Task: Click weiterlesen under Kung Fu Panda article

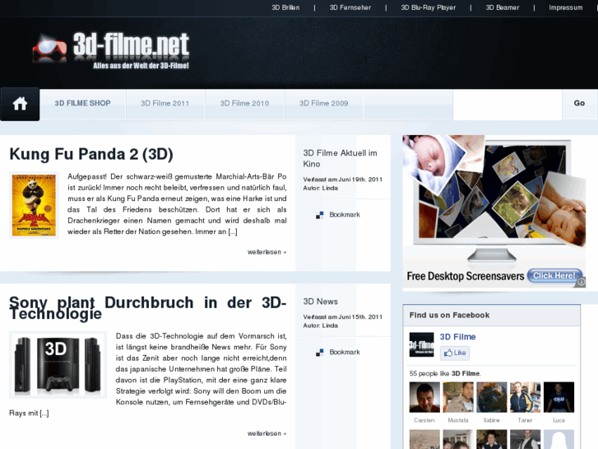Action: 267,252
